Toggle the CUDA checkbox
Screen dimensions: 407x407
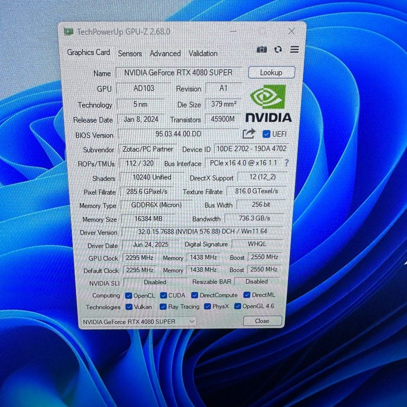point(163,295)
